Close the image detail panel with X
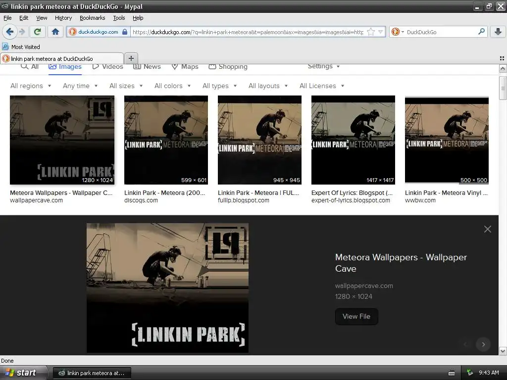This screenshot has width=507, height=380. pos(488,229)
